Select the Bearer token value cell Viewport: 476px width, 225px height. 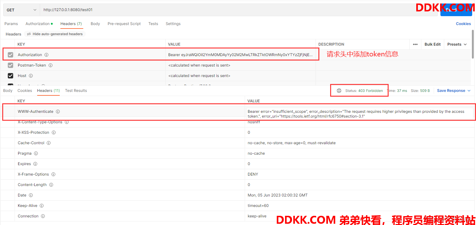click(x=240, y=55)
